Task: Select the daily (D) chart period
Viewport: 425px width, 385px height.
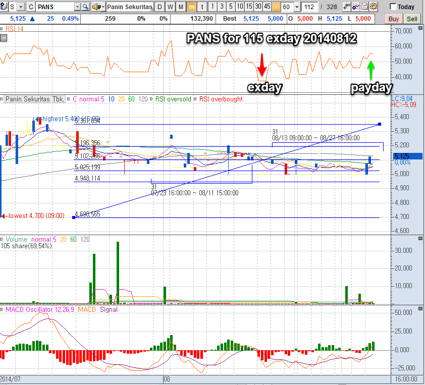Action: [160, 7]
